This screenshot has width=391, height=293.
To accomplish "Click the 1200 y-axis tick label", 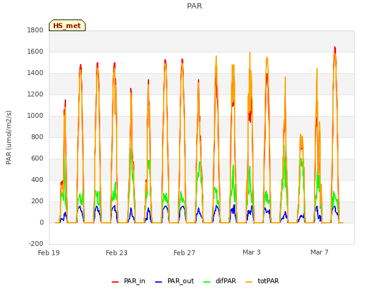I will point(35,95).
